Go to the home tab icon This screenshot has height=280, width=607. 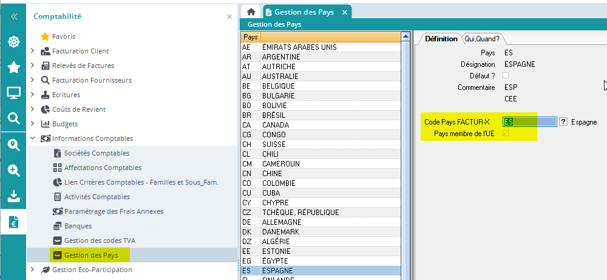[251, 12]
